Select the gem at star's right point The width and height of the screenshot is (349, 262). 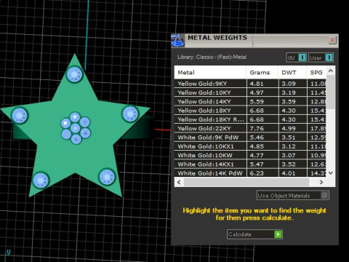[x=130, y=114]
